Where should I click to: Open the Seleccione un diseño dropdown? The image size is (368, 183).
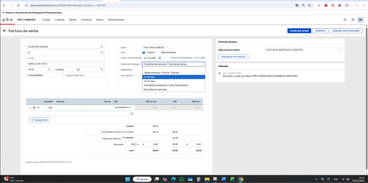(x=303, y=50)
